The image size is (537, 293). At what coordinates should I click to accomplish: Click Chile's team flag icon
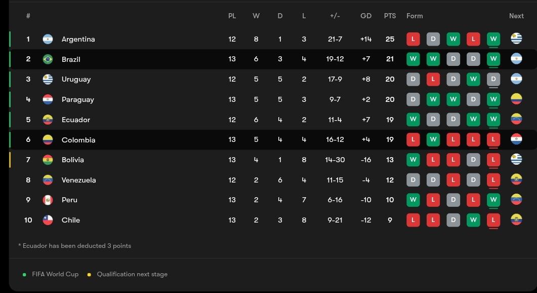48,220
